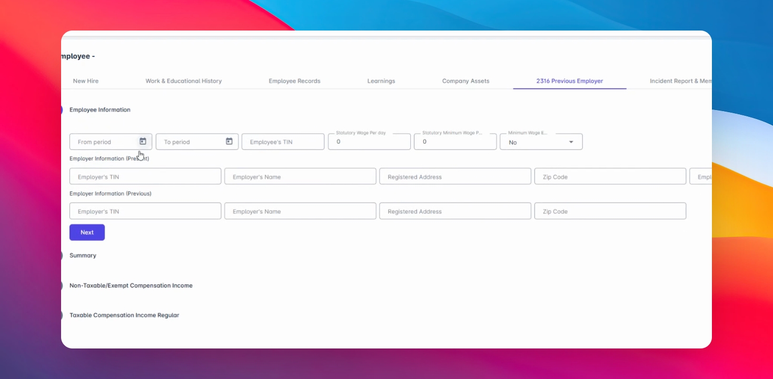Click the Employee's TIN field
Viewport: 773px width, 379px height.
click(283, 142)
